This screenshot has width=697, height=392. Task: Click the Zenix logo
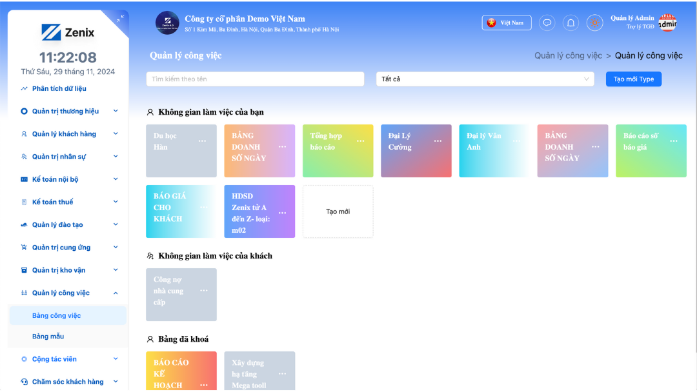point(68,32)
